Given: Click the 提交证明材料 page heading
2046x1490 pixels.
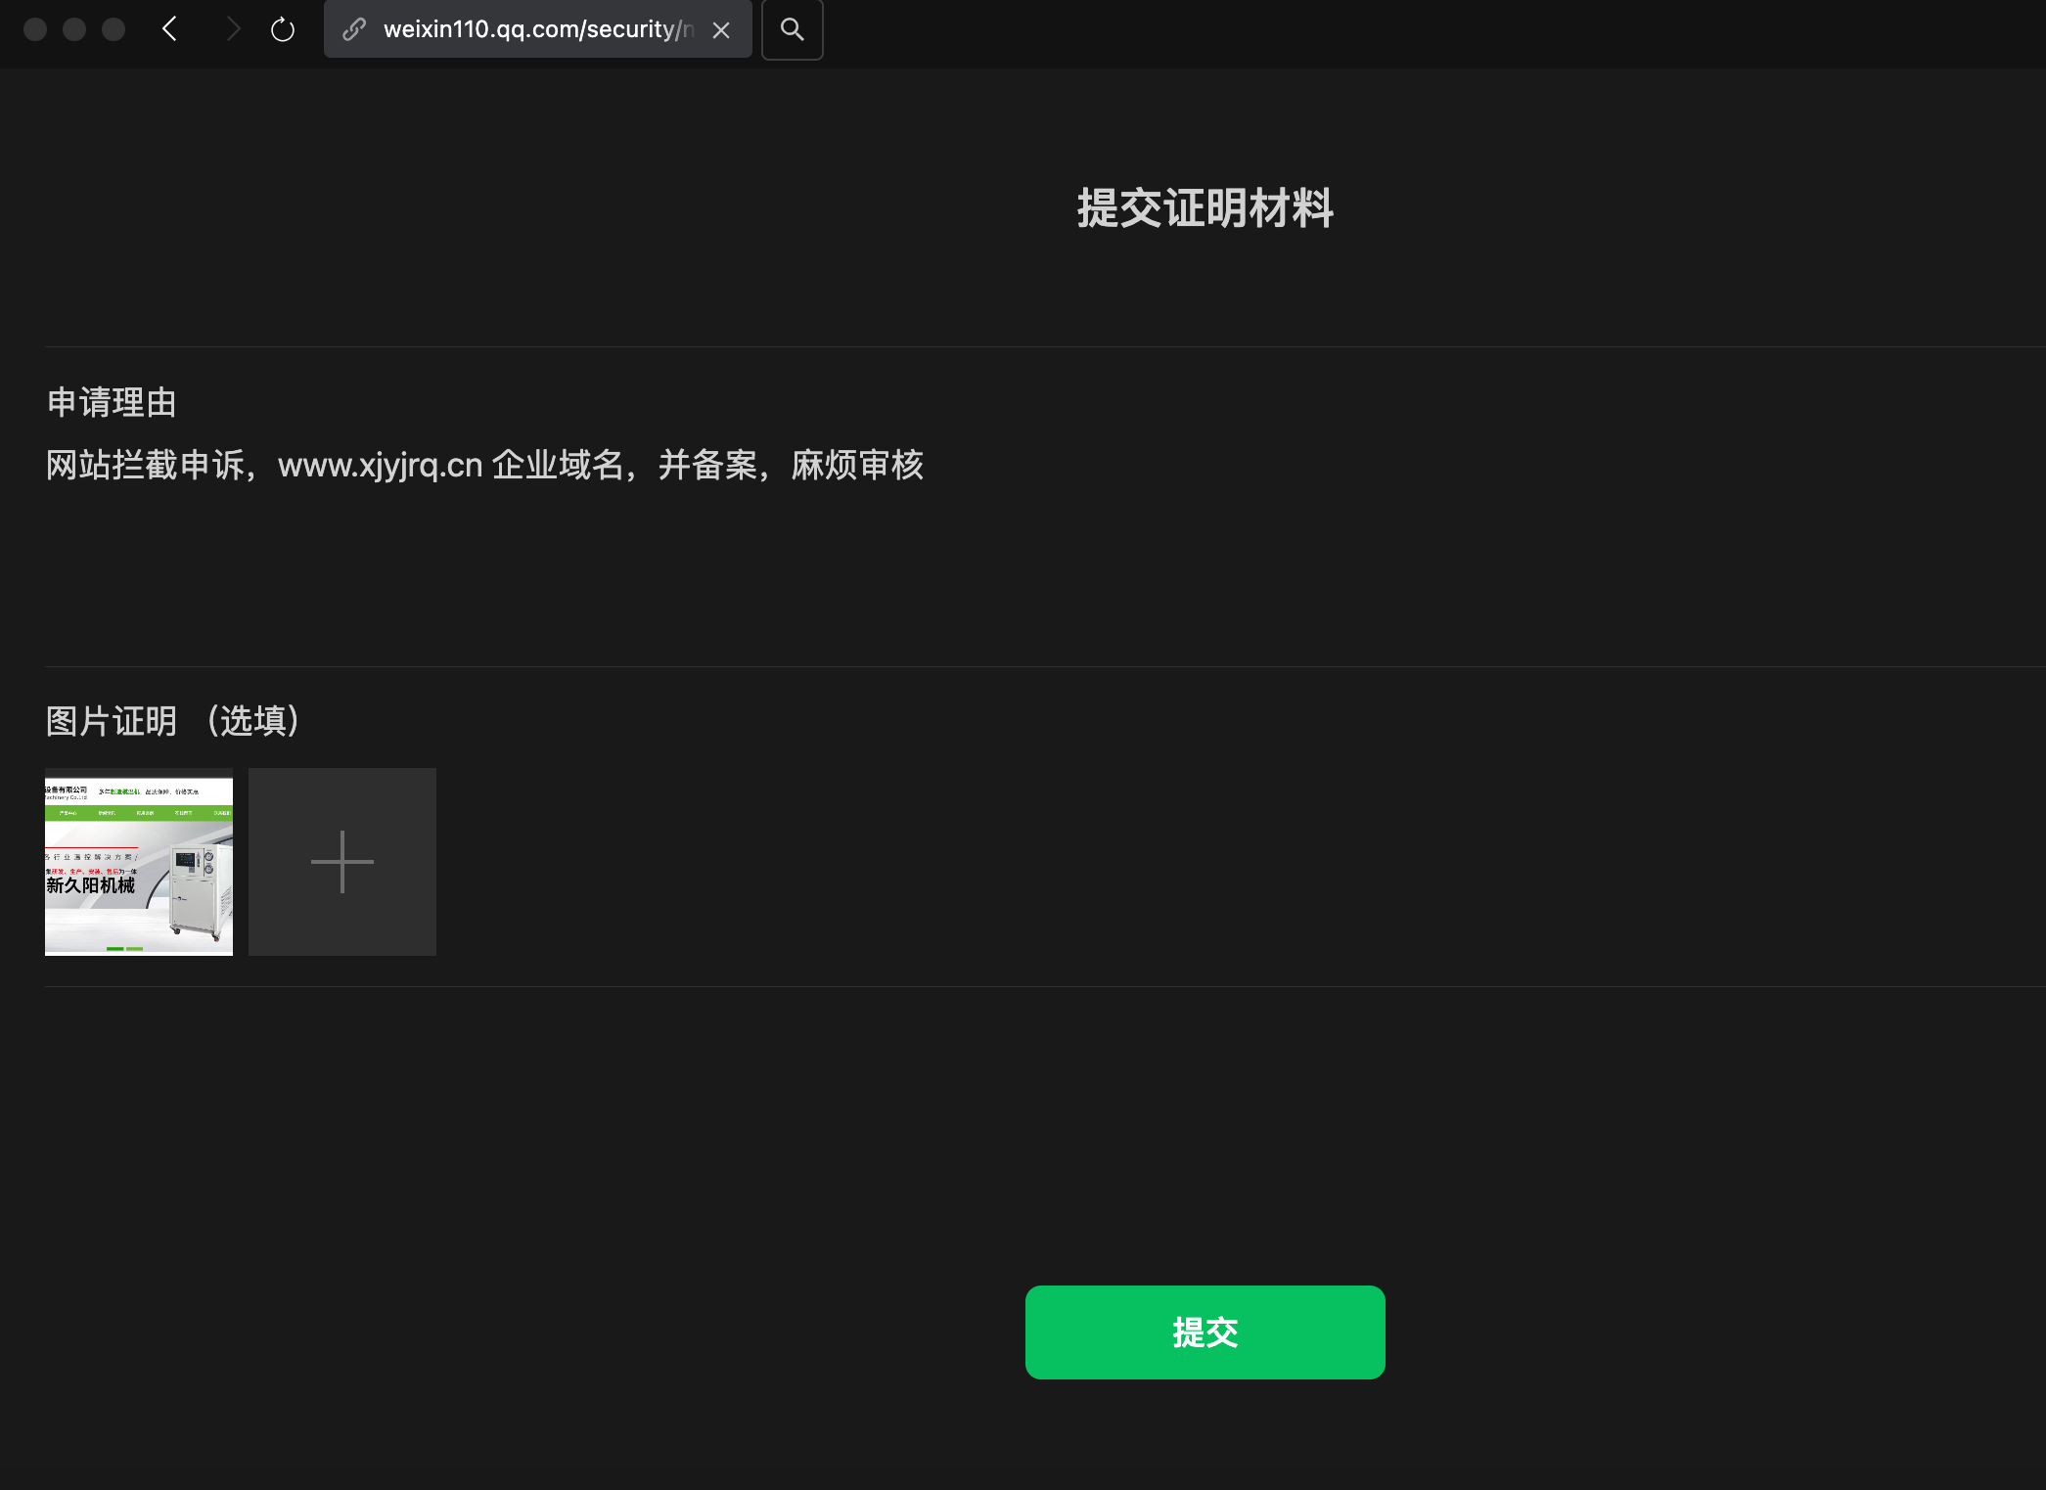Looking at the screenshot, I should point(1205,208).
